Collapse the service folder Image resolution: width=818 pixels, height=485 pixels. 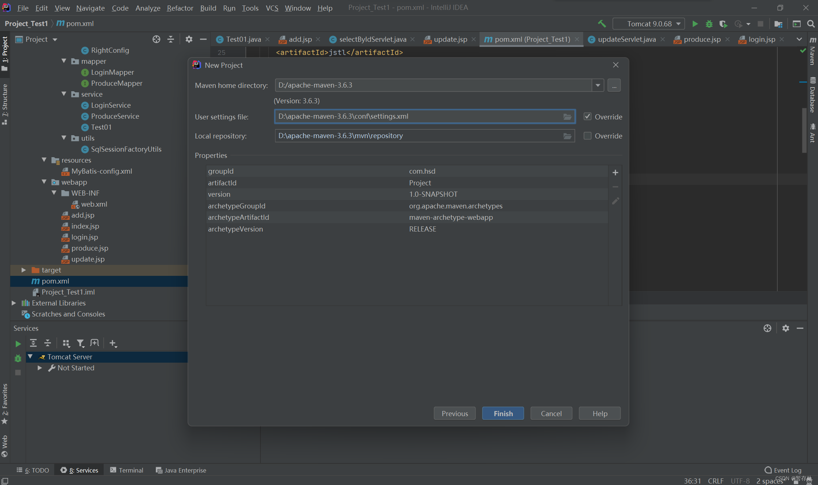(x=64, y=94)
